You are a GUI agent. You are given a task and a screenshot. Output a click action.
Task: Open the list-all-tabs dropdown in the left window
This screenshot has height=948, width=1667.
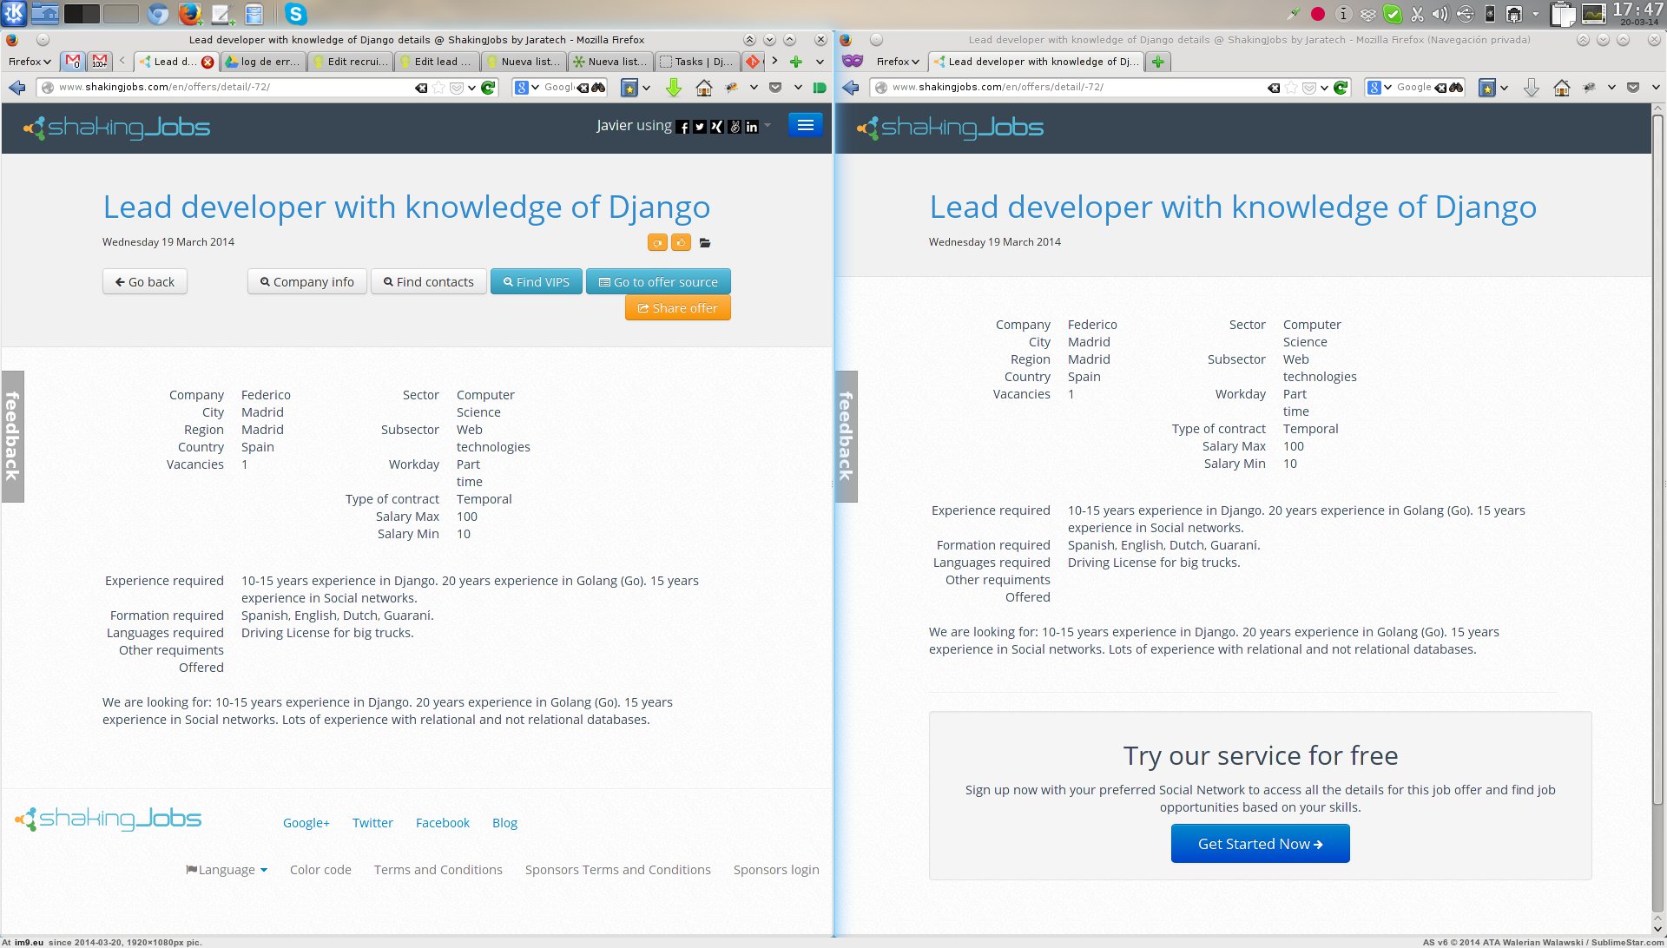tap(819, 62)
